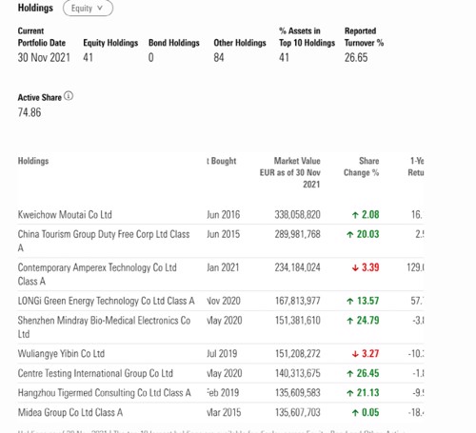
Task: Click the up arrow beside 21.13
Action: (x=350, y=393)
